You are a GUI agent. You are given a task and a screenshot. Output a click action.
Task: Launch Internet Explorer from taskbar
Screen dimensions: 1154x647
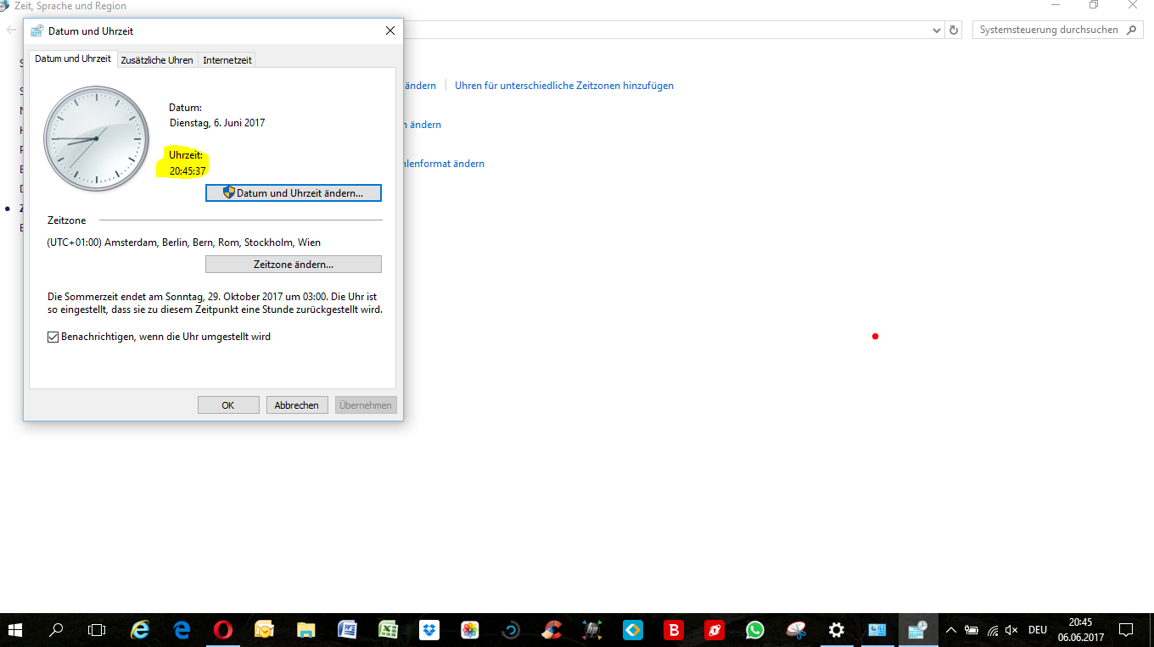(x=140, y=630)
